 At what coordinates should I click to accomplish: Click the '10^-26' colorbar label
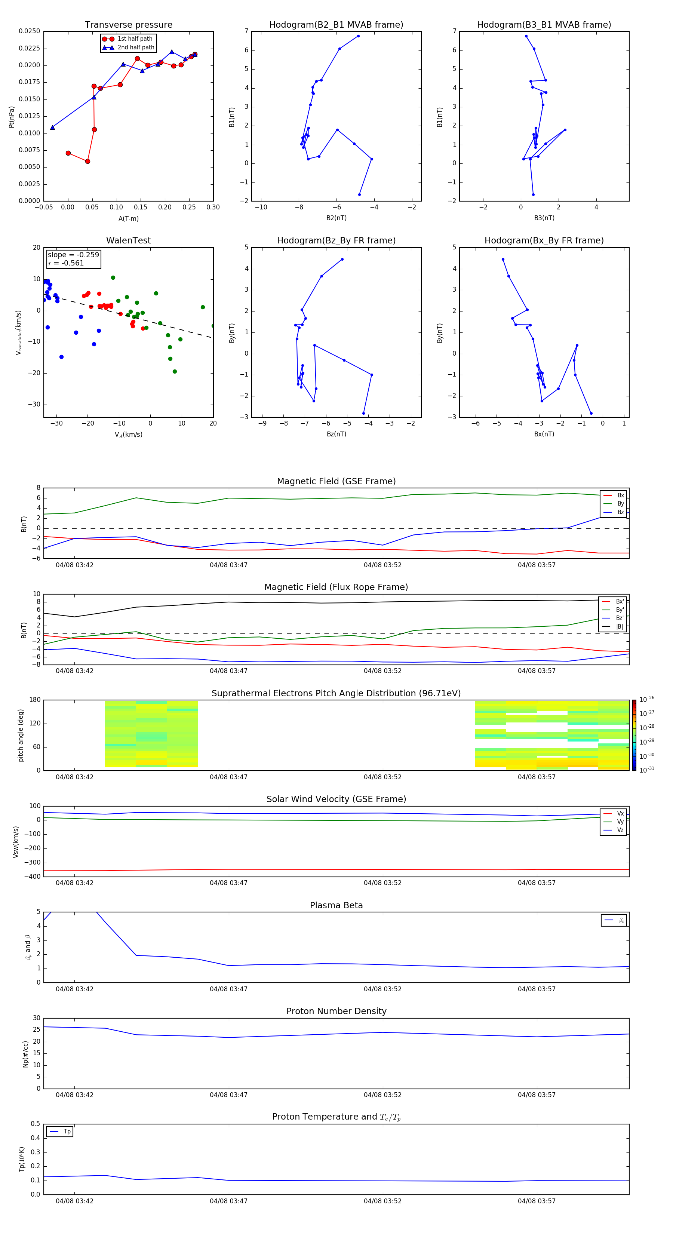click(647, 699)
